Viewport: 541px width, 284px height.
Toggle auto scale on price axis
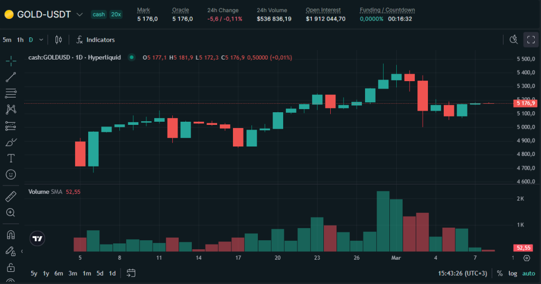pyautogui.click(x=528, y=273)
